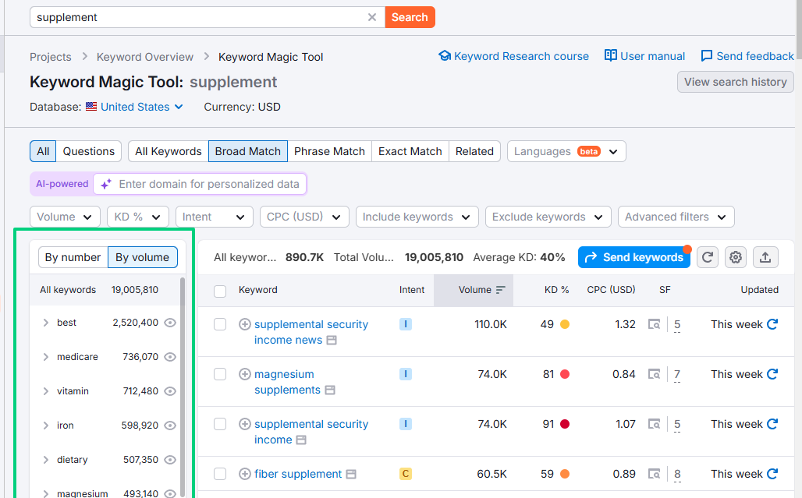Image resolution: width=802 pixels, height=498 pixels.
Task: Add 'magnesium supplements' via plus icon
Action: (x=244, y=374)
